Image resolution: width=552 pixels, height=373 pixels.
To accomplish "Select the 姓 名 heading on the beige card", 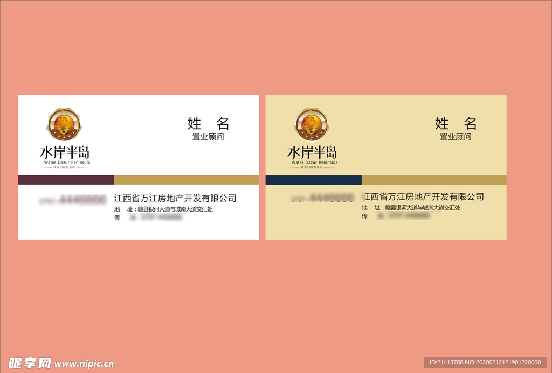I will [456, 124].
